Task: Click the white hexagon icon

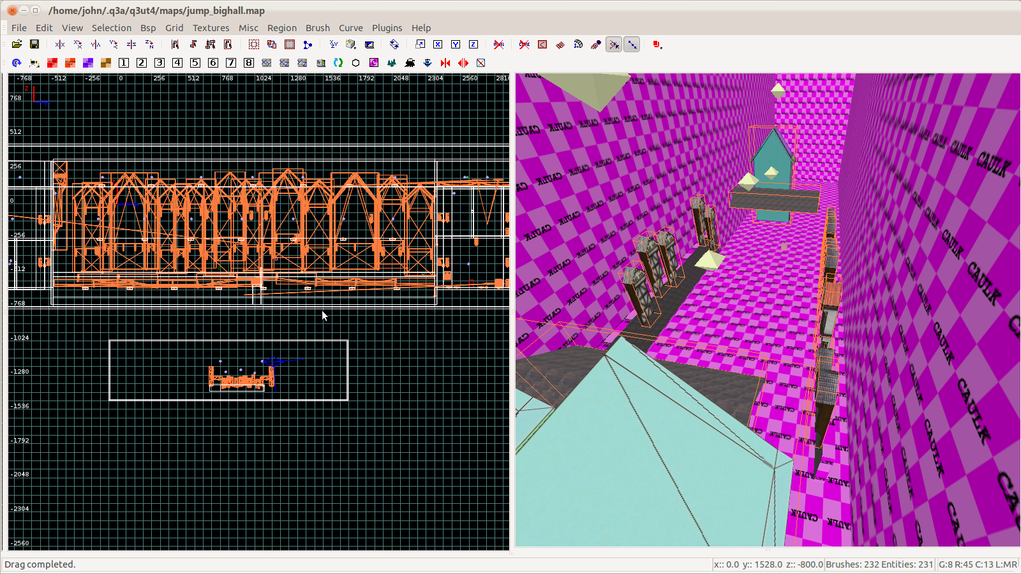Action: tap(356, 63)
